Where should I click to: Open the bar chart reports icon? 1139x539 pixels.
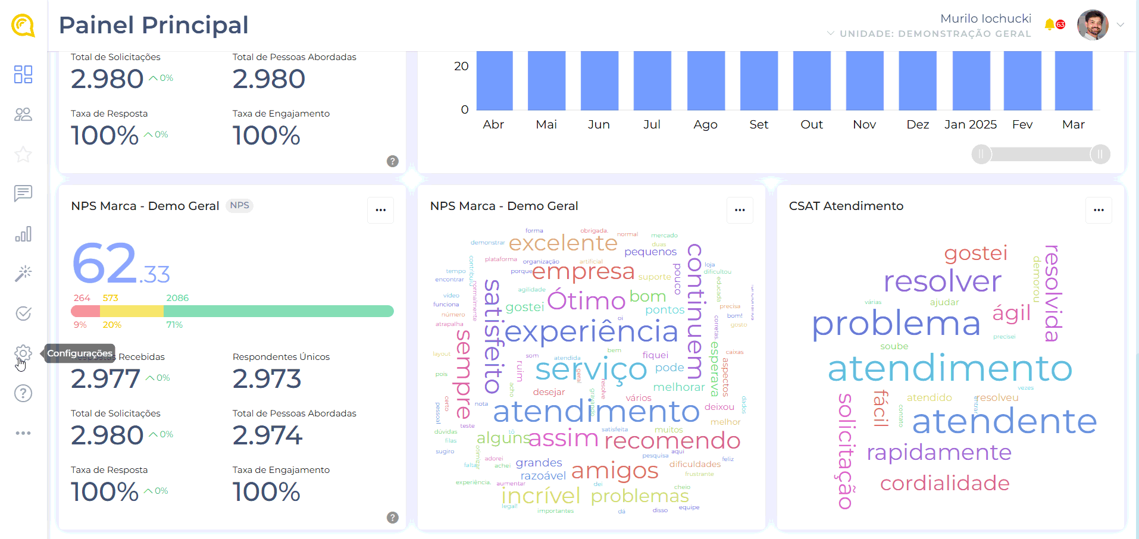(x=23, y=234)
